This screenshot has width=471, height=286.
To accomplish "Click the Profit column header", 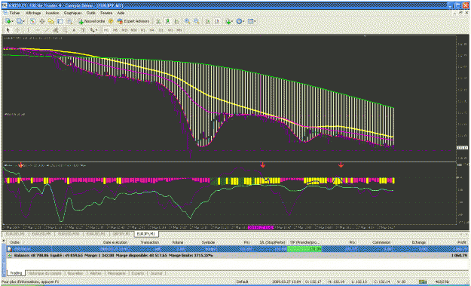I will [x=462, y=242].
